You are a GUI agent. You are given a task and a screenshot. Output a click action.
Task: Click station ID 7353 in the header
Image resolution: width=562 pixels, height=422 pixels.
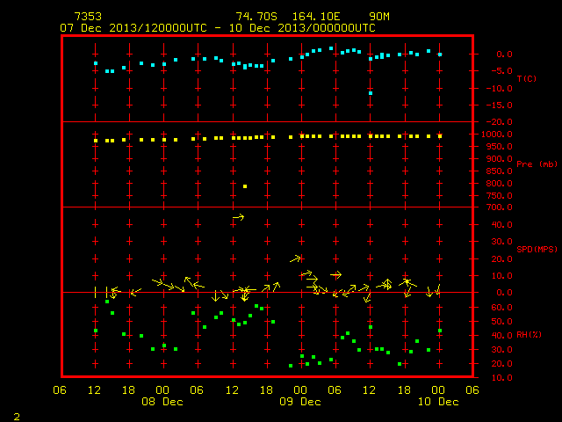(x=88, y=17)
